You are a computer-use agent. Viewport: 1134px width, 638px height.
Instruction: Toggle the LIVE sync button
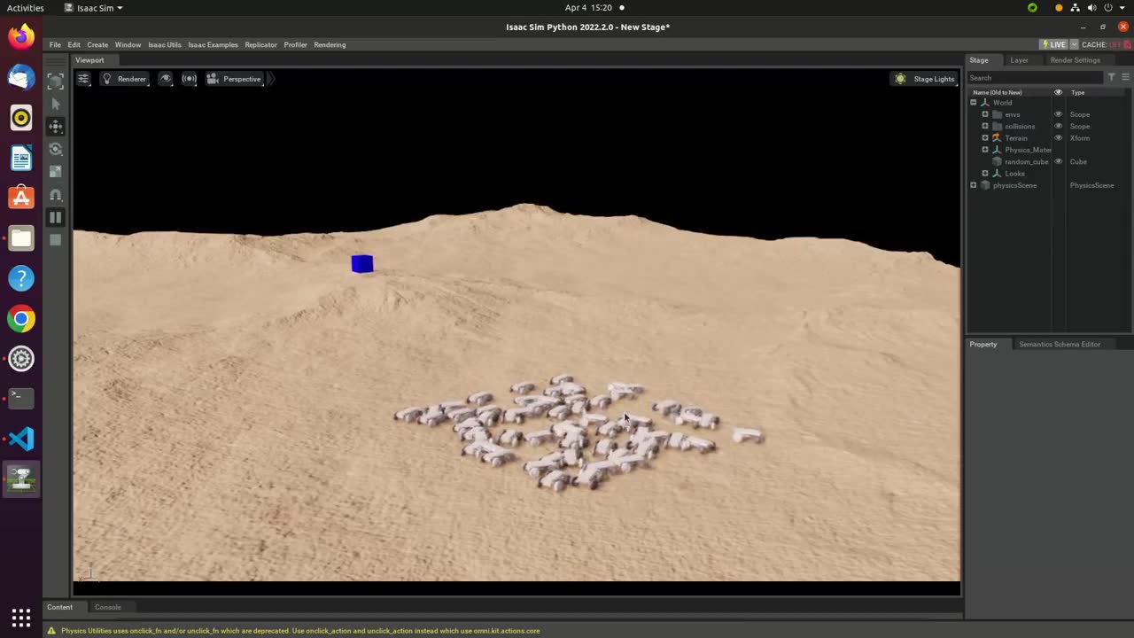point(1053,44)
